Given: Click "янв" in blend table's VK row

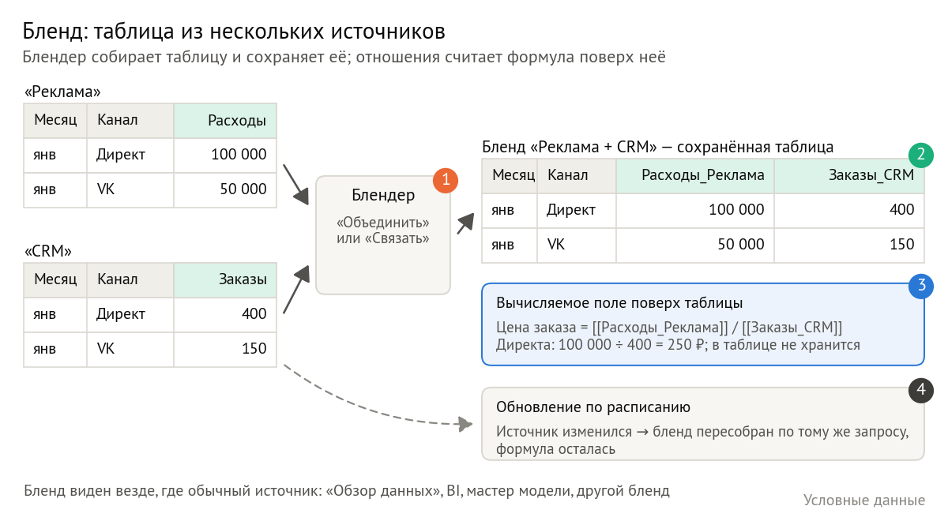Looking at the screenshot, I should 510,245.
